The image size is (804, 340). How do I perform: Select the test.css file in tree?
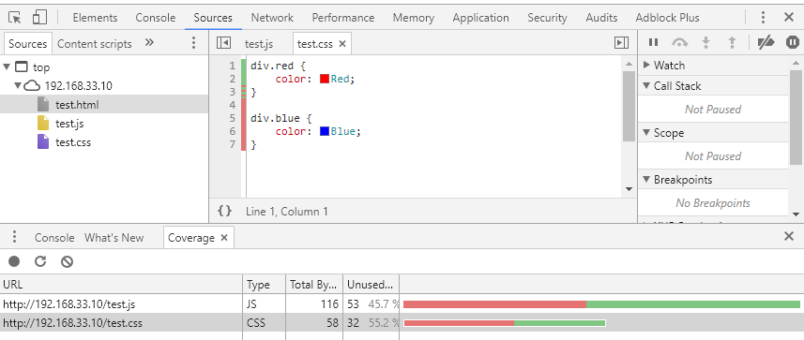pyautogui.click(x=73, y=142)
